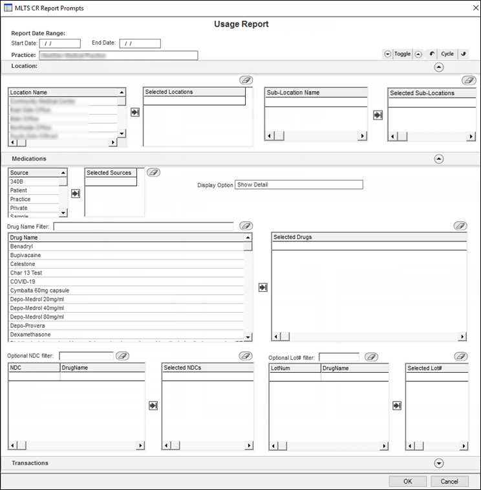The image size is (481, 490).
Task: Collapse the Medications section
Action: click(439, 159)
